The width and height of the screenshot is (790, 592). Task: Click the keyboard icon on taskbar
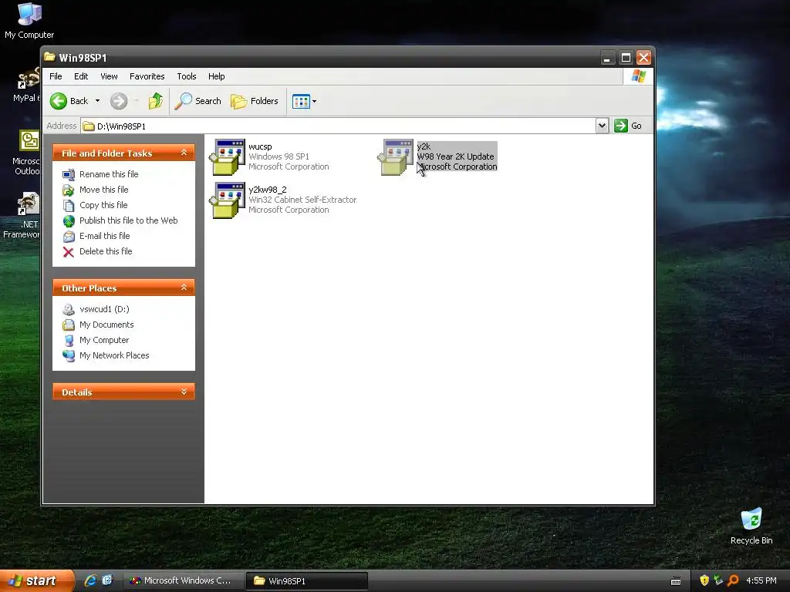676,581
